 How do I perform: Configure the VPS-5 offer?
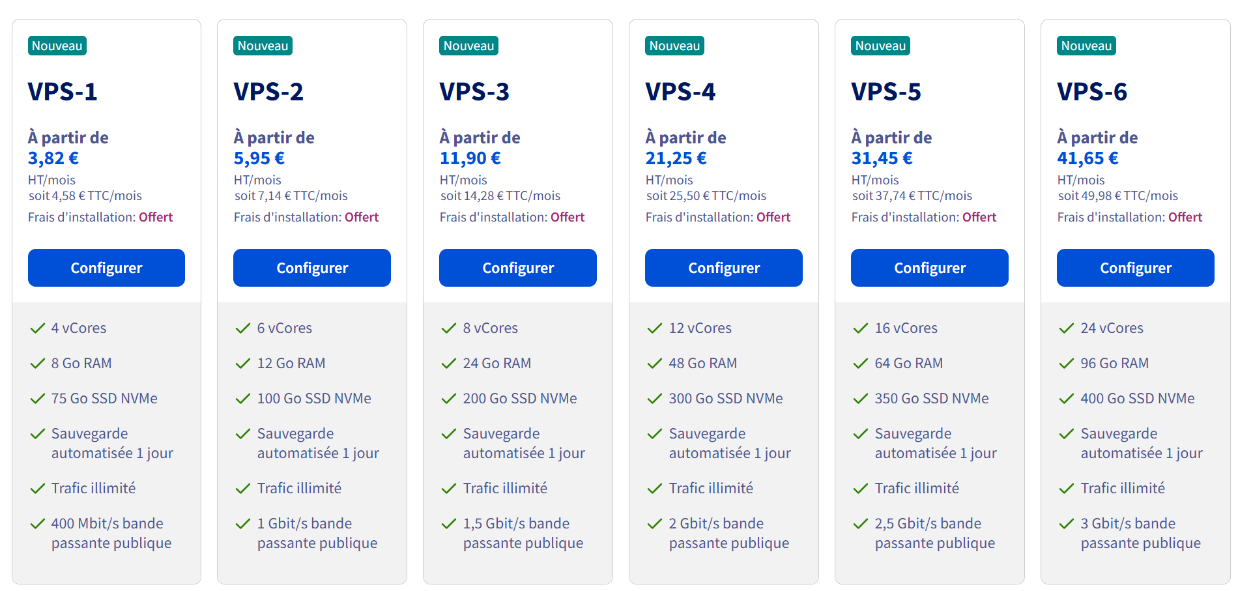point(930,268)
